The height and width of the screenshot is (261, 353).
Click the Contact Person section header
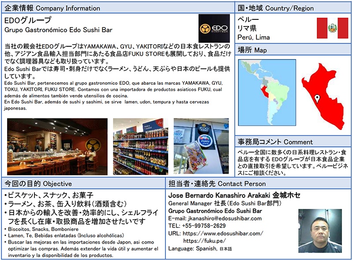[217, 183]
